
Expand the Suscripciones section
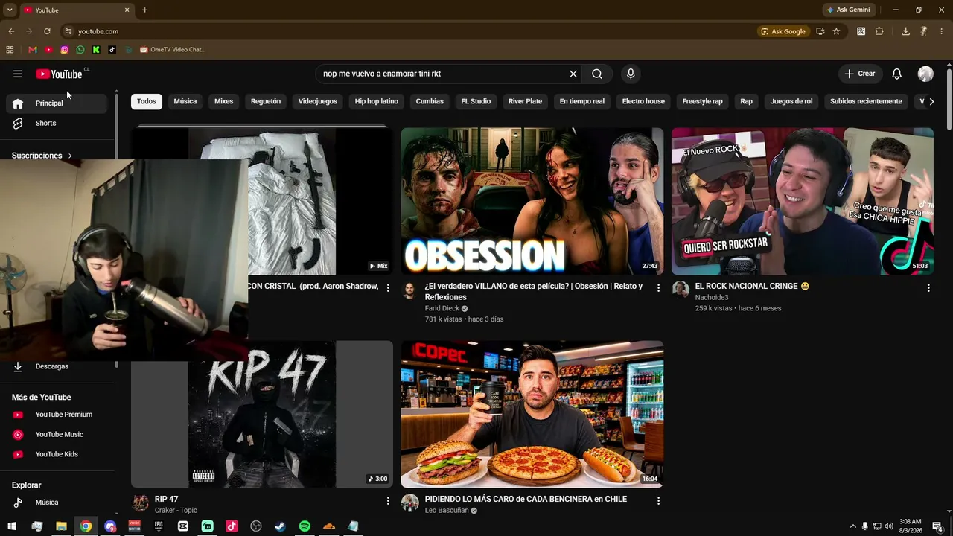pos(42,156)
